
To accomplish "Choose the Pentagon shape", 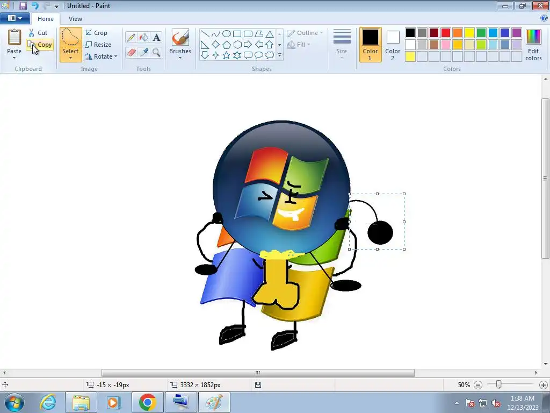I will point(227,45).
